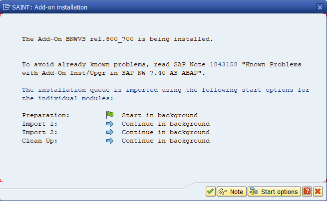327x201 pixels.
Task: Click Import 1 'Continue in background' text
Action: (165, 124)
